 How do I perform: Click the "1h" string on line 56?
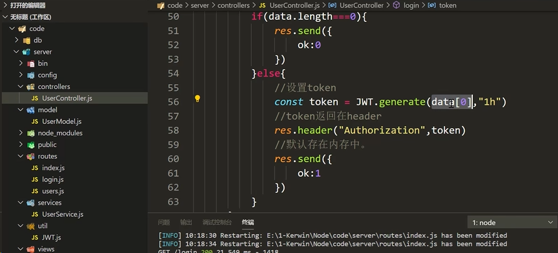490,102
